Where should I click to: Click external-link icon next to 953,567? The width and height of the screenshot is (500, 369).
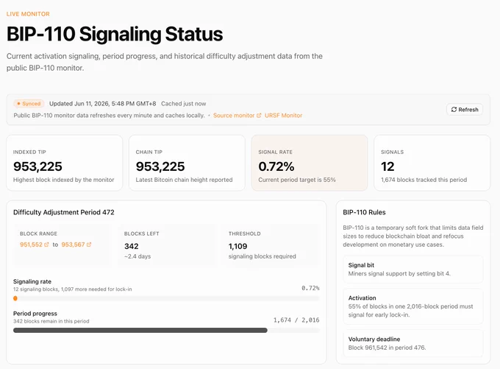point(89,245)
